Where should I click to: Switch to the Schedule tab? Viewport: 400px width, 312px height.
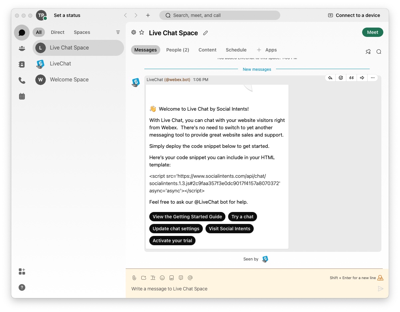click(x=236, y=50)
